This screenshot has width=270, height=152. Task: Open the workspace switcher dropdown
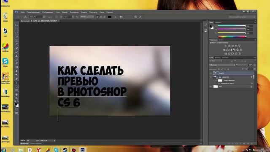point(242,17)
